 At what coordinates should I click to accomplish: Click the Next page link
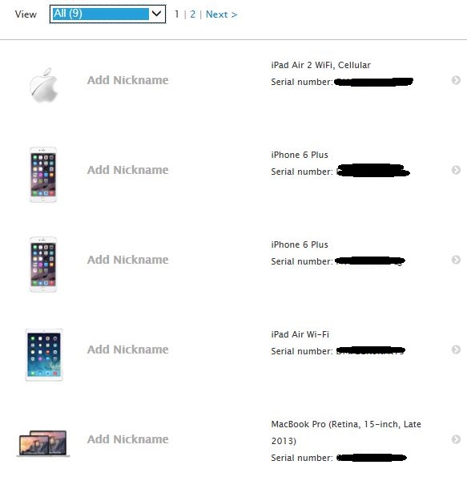[222, 14]
